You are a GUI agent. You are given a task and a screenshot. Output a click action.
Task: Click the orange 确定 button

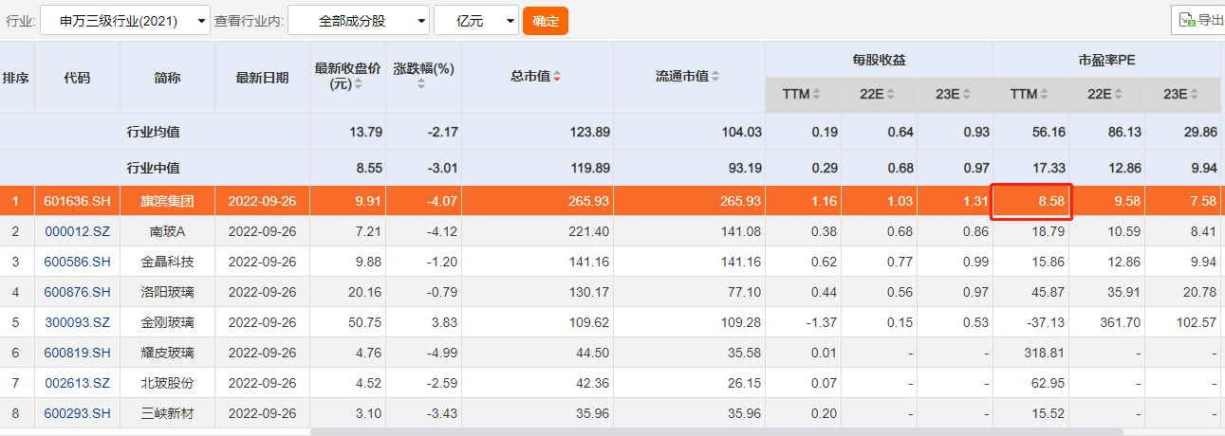click(546, 20)
